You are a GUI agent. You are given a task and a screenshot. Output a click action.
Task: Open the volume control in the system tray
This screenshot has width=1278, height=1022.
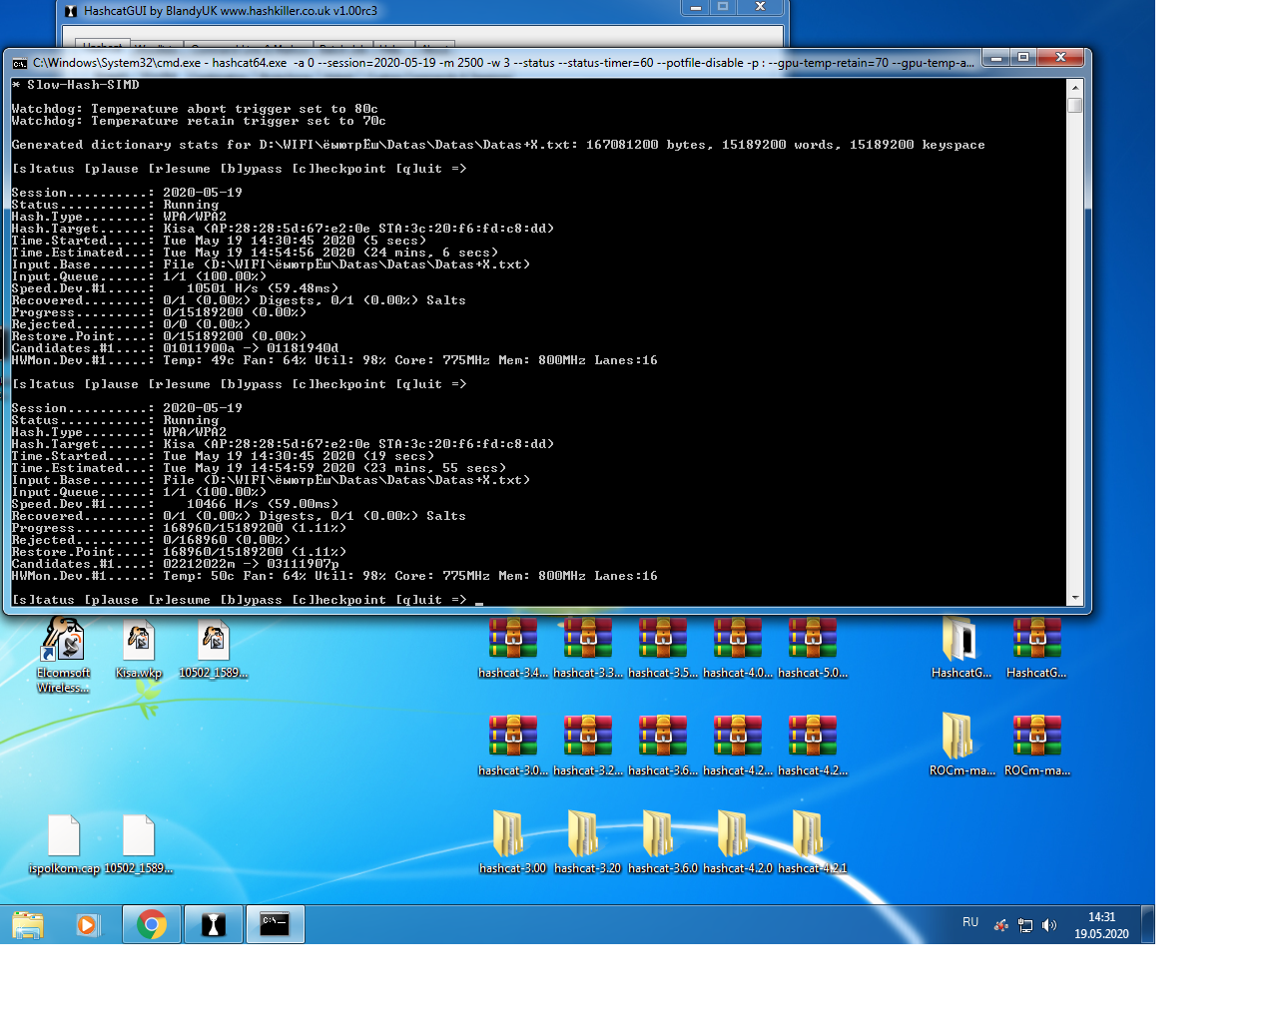coord(1048,925)
